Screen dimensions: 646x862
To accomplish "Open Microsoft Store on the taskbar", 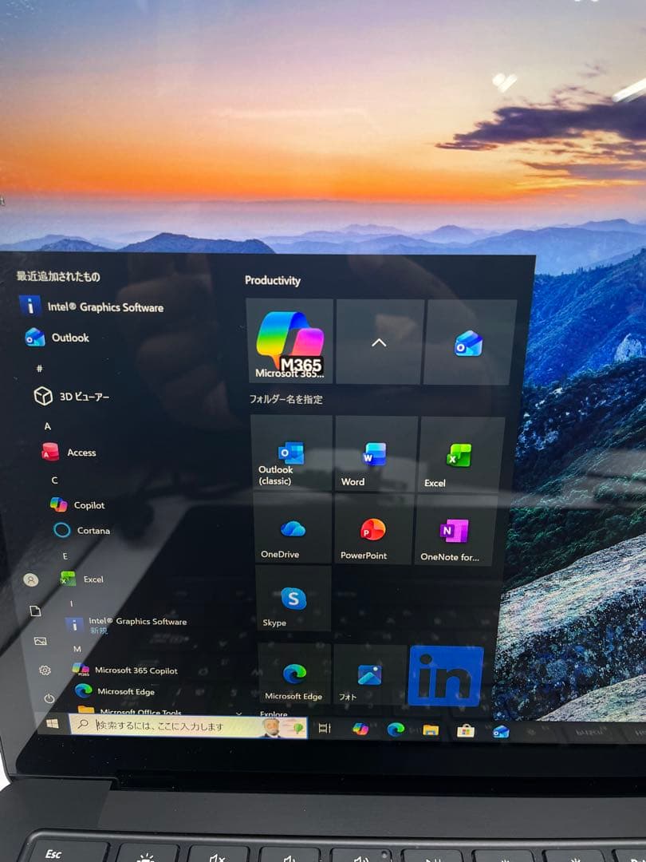I will [466, 730].
